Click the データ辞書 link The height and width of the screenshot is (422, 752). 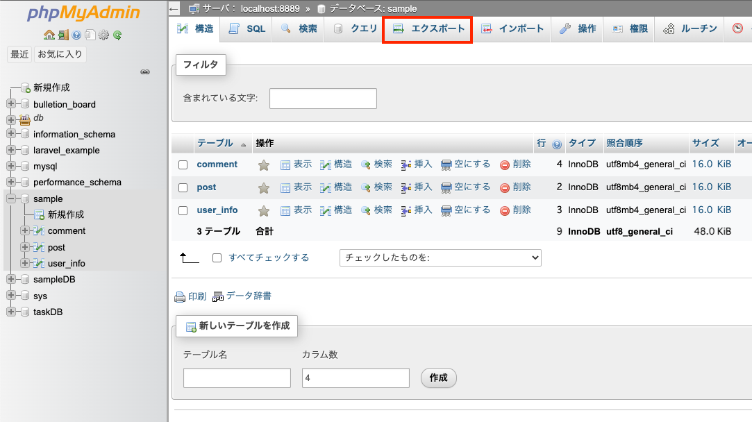click(249, 296)
